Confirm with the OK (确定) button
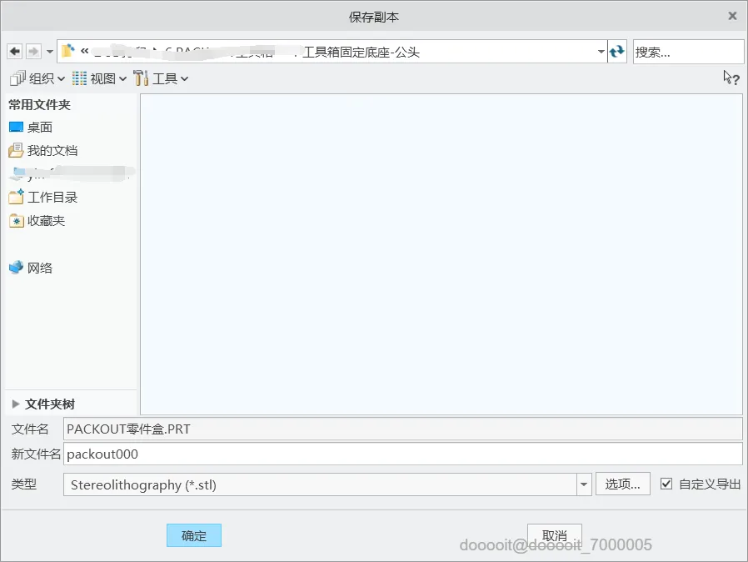This screenshot has width=748, height=562. [194, 535]
